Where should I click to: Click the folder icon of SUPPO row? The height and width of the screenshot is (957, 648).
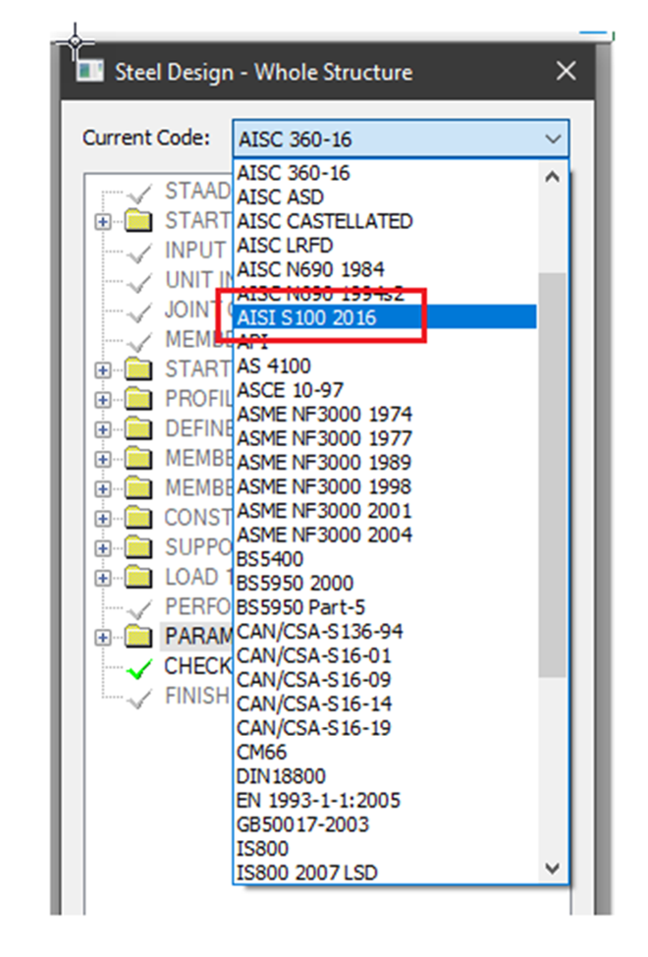pyautogui.click(x=138, y=547)
